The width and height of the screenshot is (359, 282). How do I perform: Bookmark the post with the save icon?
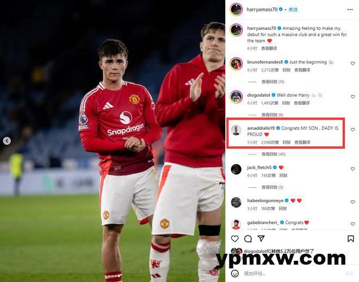pos(350,239)
